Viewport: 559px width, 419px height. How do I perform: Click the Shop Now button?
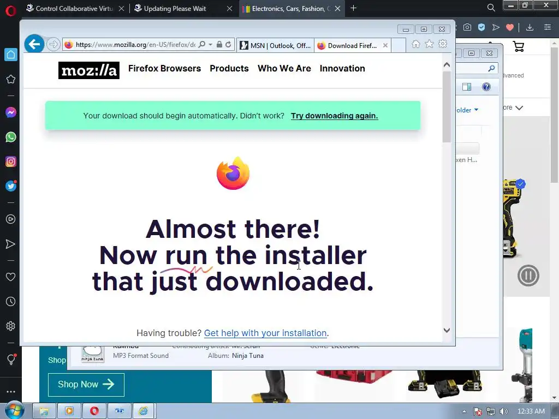coord(86,385)
